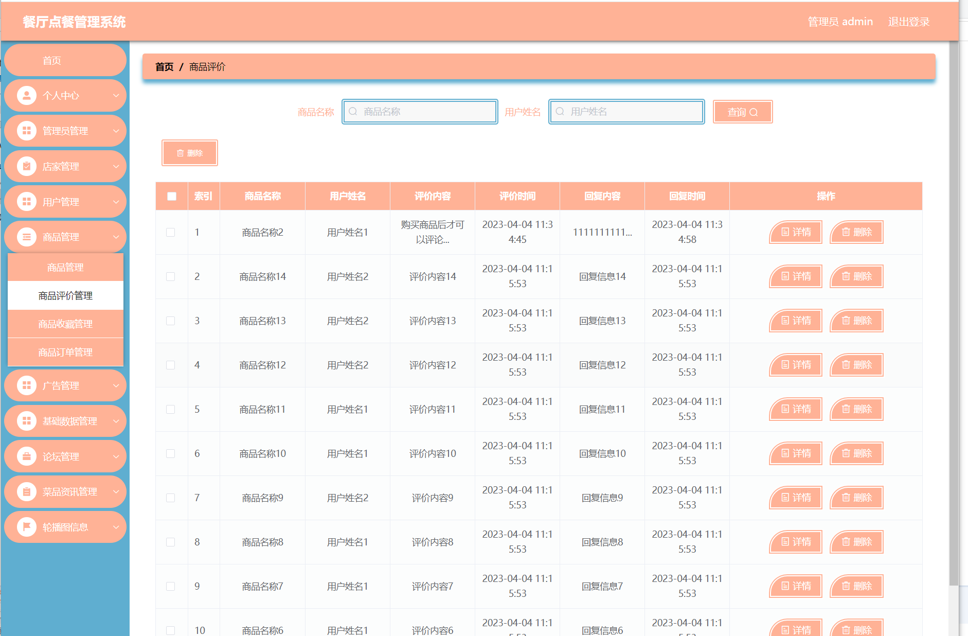
Task: Click the flag icon beside 轮播图信息
Action: tap(27, 527)
